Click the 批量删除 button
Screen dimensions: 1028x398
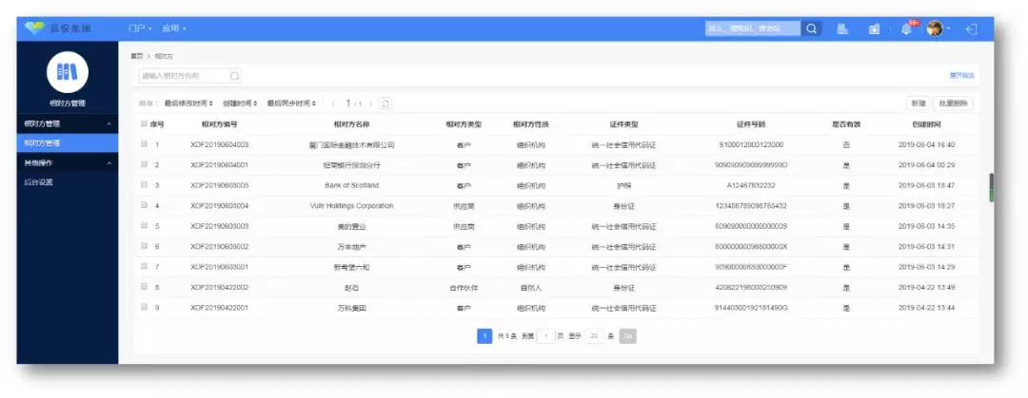point(954,104)
